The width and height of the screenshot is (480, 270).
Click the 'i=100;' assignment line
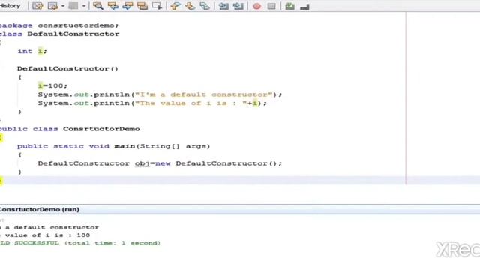52,85
